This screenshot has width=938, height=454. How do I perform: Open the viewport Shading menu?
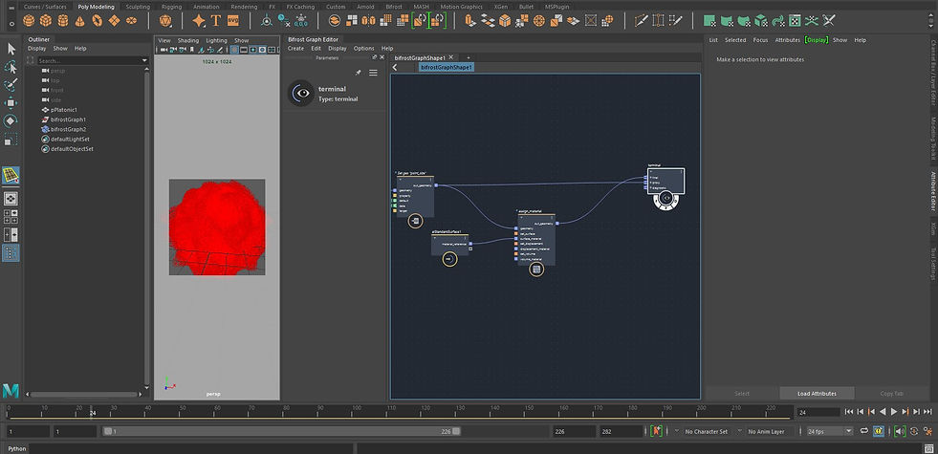coord(187,41)
